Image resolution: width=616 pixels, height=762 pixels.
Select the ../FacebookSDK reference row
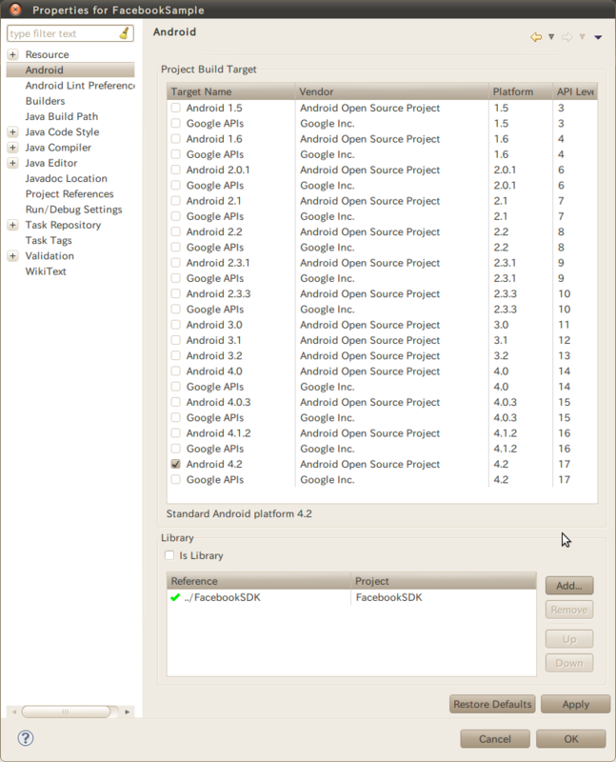(351, 597)
